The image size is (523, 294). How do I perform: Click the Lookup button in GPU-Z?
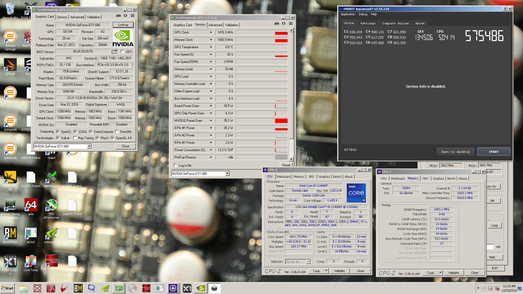coord(123,25)
